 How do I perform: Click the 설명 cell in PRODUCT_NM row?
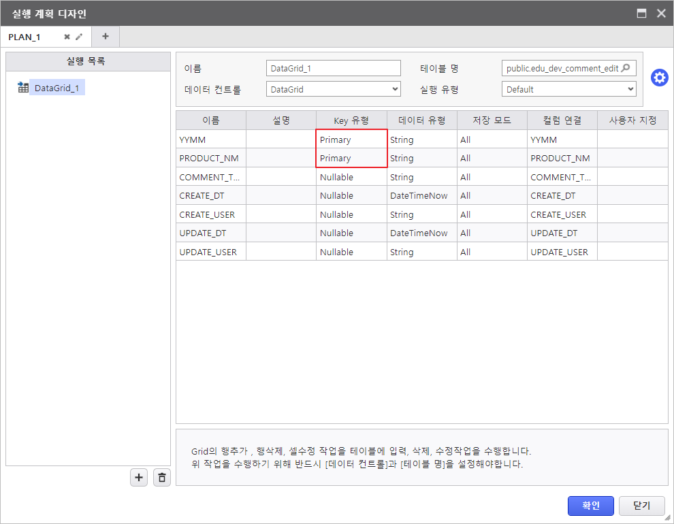click(281, 158)
